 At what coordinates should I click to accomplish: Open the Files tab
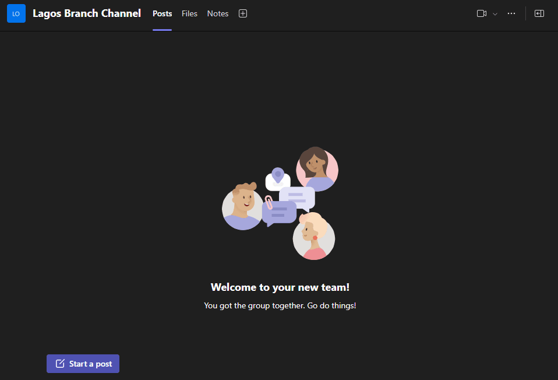(189, 13)
